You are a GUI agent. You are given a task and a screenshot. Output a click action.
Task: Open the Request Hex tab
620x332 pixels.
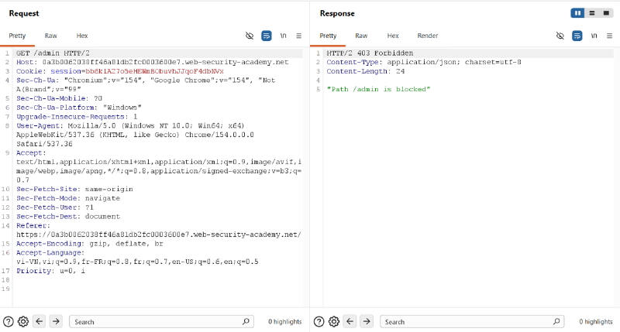82,36
